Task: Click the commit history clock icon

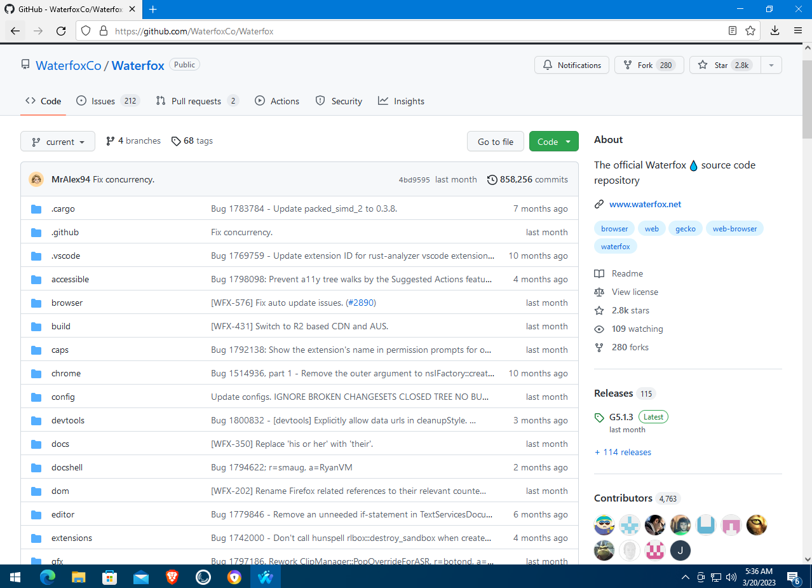Action: click(492, 180)
